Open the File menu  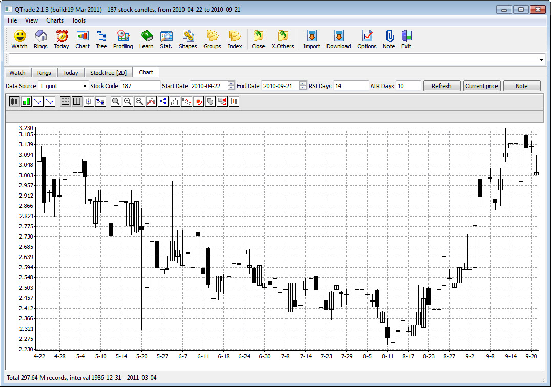pos(12,20)
